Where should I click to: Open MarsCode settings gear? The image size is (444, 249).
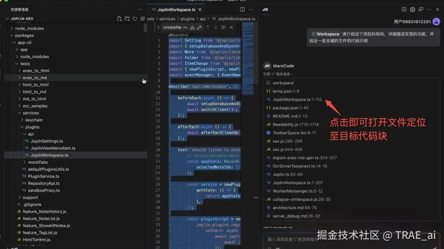tap(412, 10)
